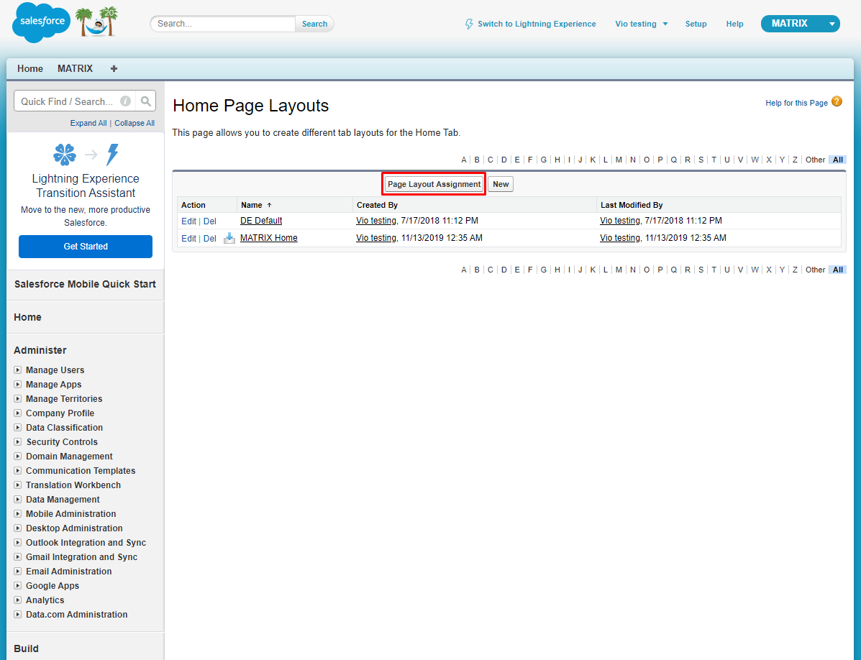The width and height of the screenshot is (861, 660).
Task: Open Salesforce Mobile Quick Start
Action: click(85, 284)
